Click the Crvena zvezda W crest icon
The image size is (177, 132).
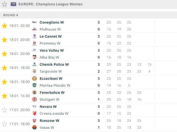(x=34, y=113)
